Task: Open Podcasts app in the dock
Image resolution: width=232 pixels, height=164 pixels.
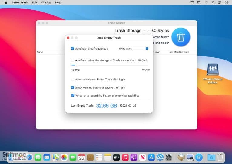Action: tap(134, 157)
